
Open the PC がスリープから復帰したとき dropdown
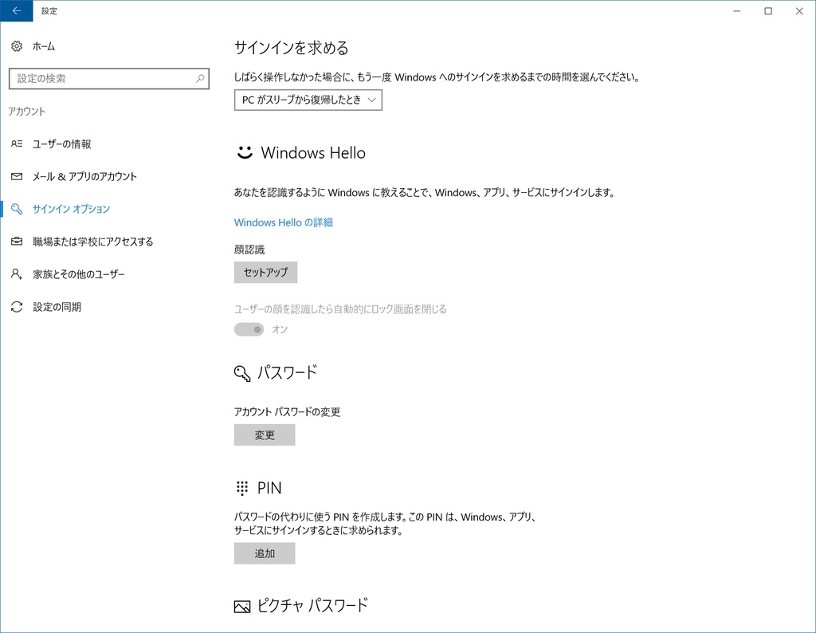tap(308, 100)
